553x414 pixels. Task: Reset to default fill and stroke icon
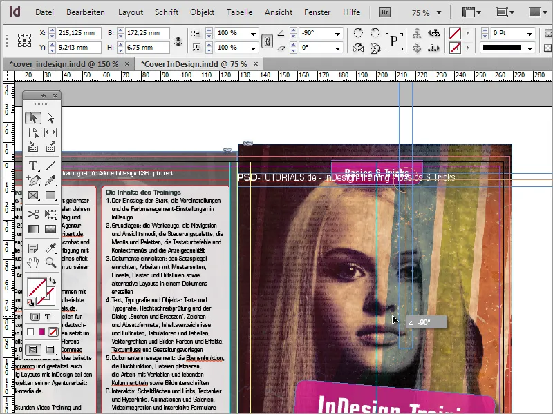pyautogui.click(x=30, y=302)
